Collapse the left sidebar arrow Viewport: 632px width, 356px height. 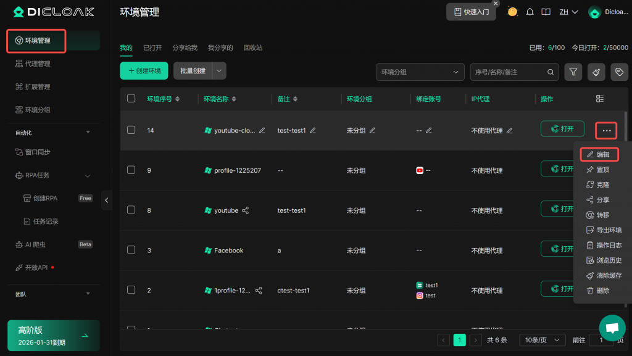(106, 200)
